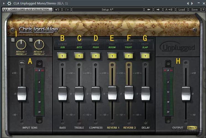The width and height of the screenshot is (206, 138).
Task: Click the REVERB 2 label under fader
Action: click(x=130, y=128)
